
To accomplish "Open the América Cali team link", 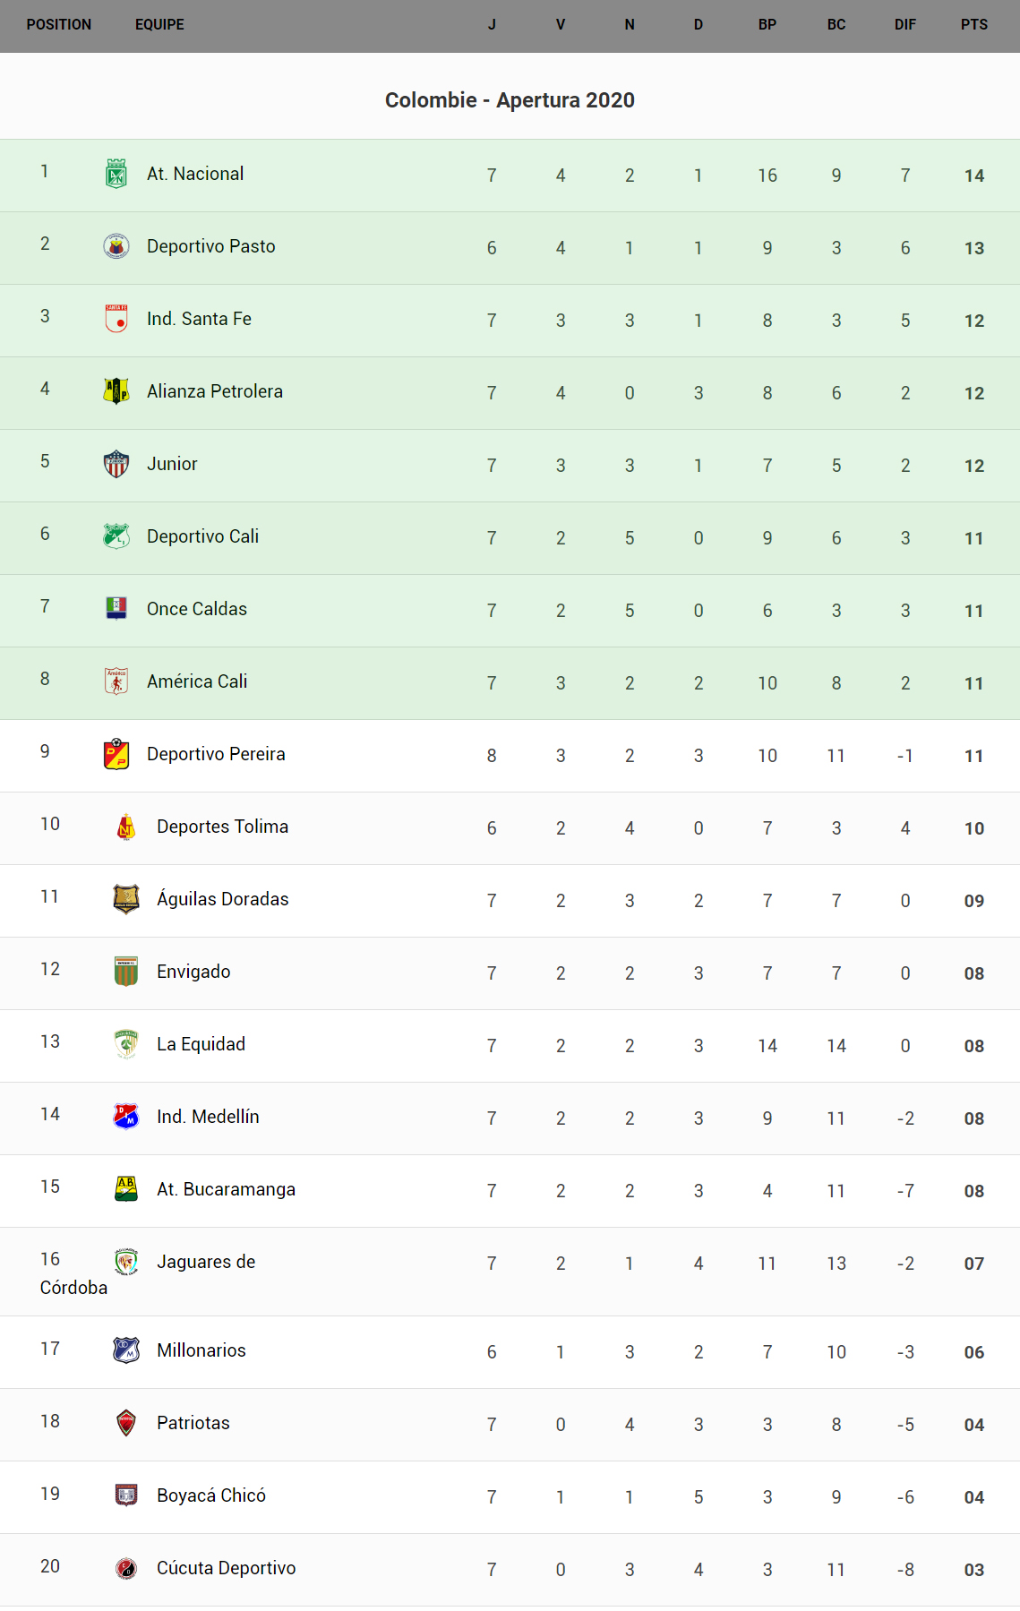I will coord(197,681).
